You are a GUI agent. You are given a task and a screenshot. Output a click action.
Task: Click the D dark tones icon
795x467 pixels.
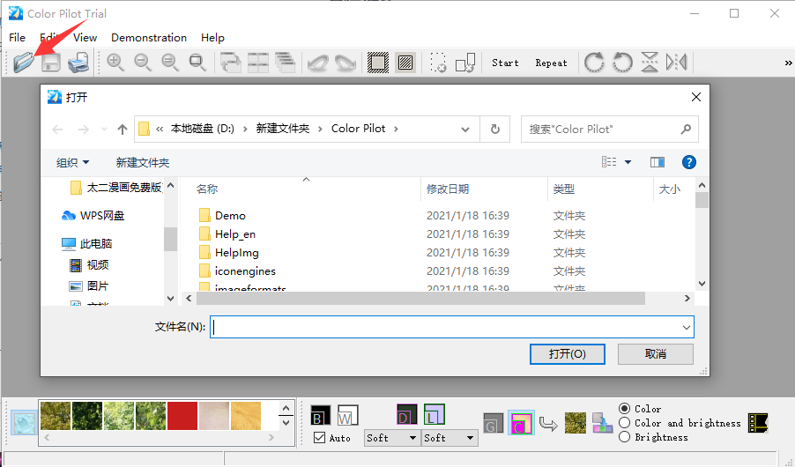pos(407,414)
